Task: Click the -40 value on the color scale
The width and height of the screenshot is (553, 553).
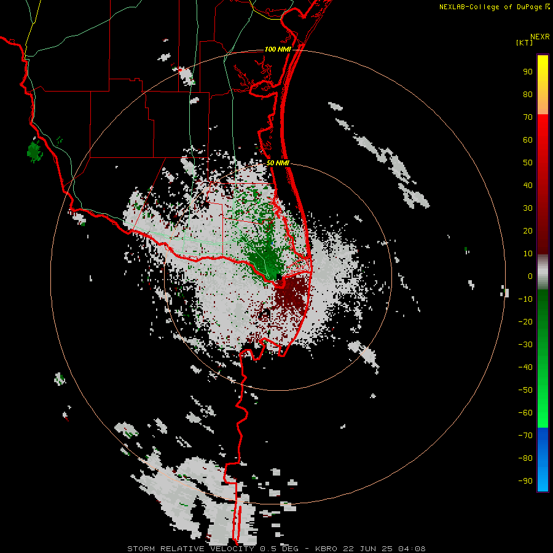Action: 525,367
